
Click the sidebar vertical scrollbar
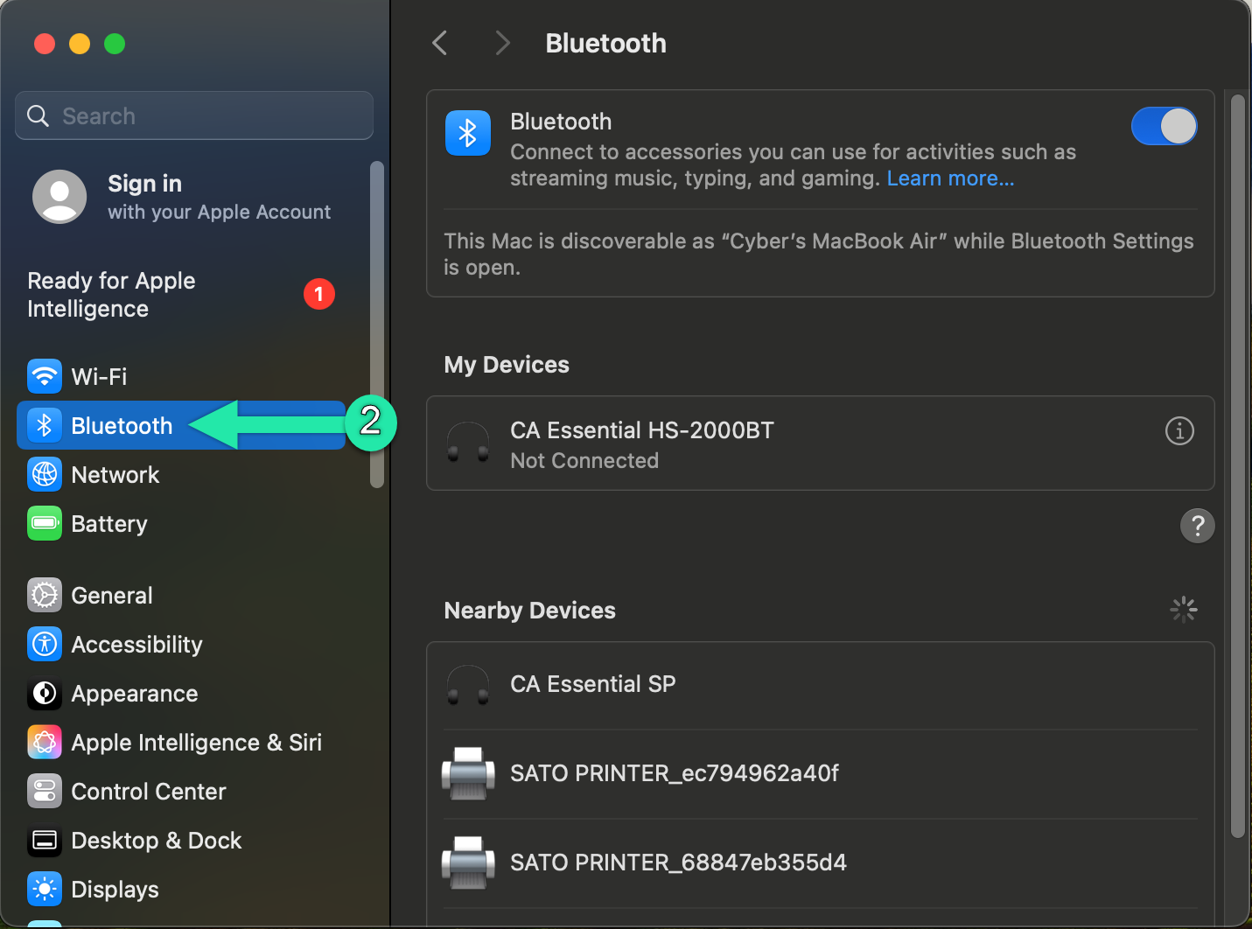(377, 325)
